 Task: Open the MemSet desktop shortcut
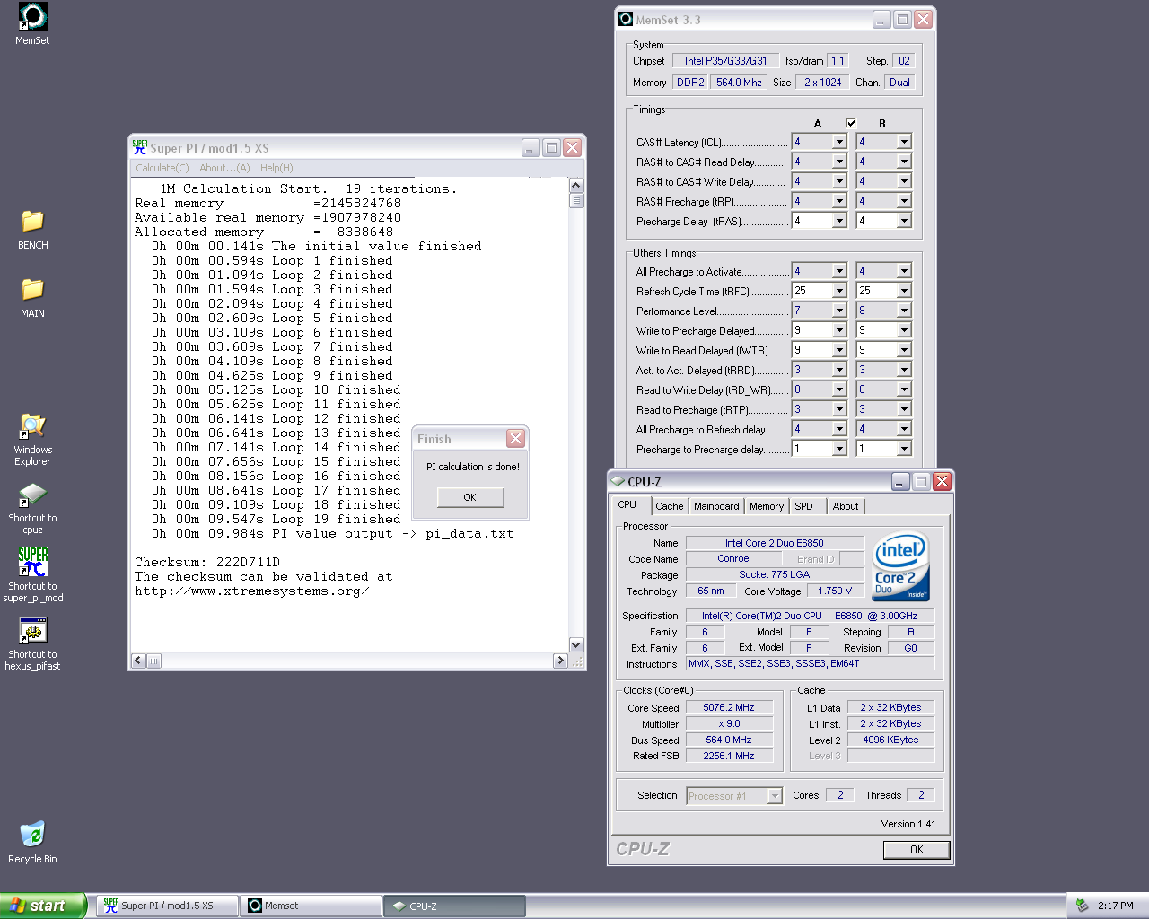coord(32,24)
